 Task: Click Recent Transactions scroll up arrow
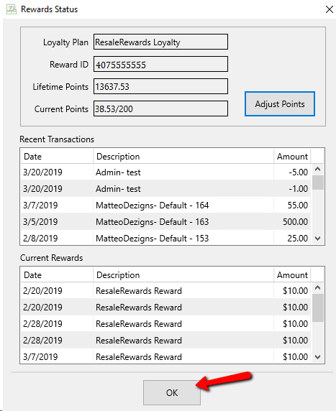click(x=317, y=169)
